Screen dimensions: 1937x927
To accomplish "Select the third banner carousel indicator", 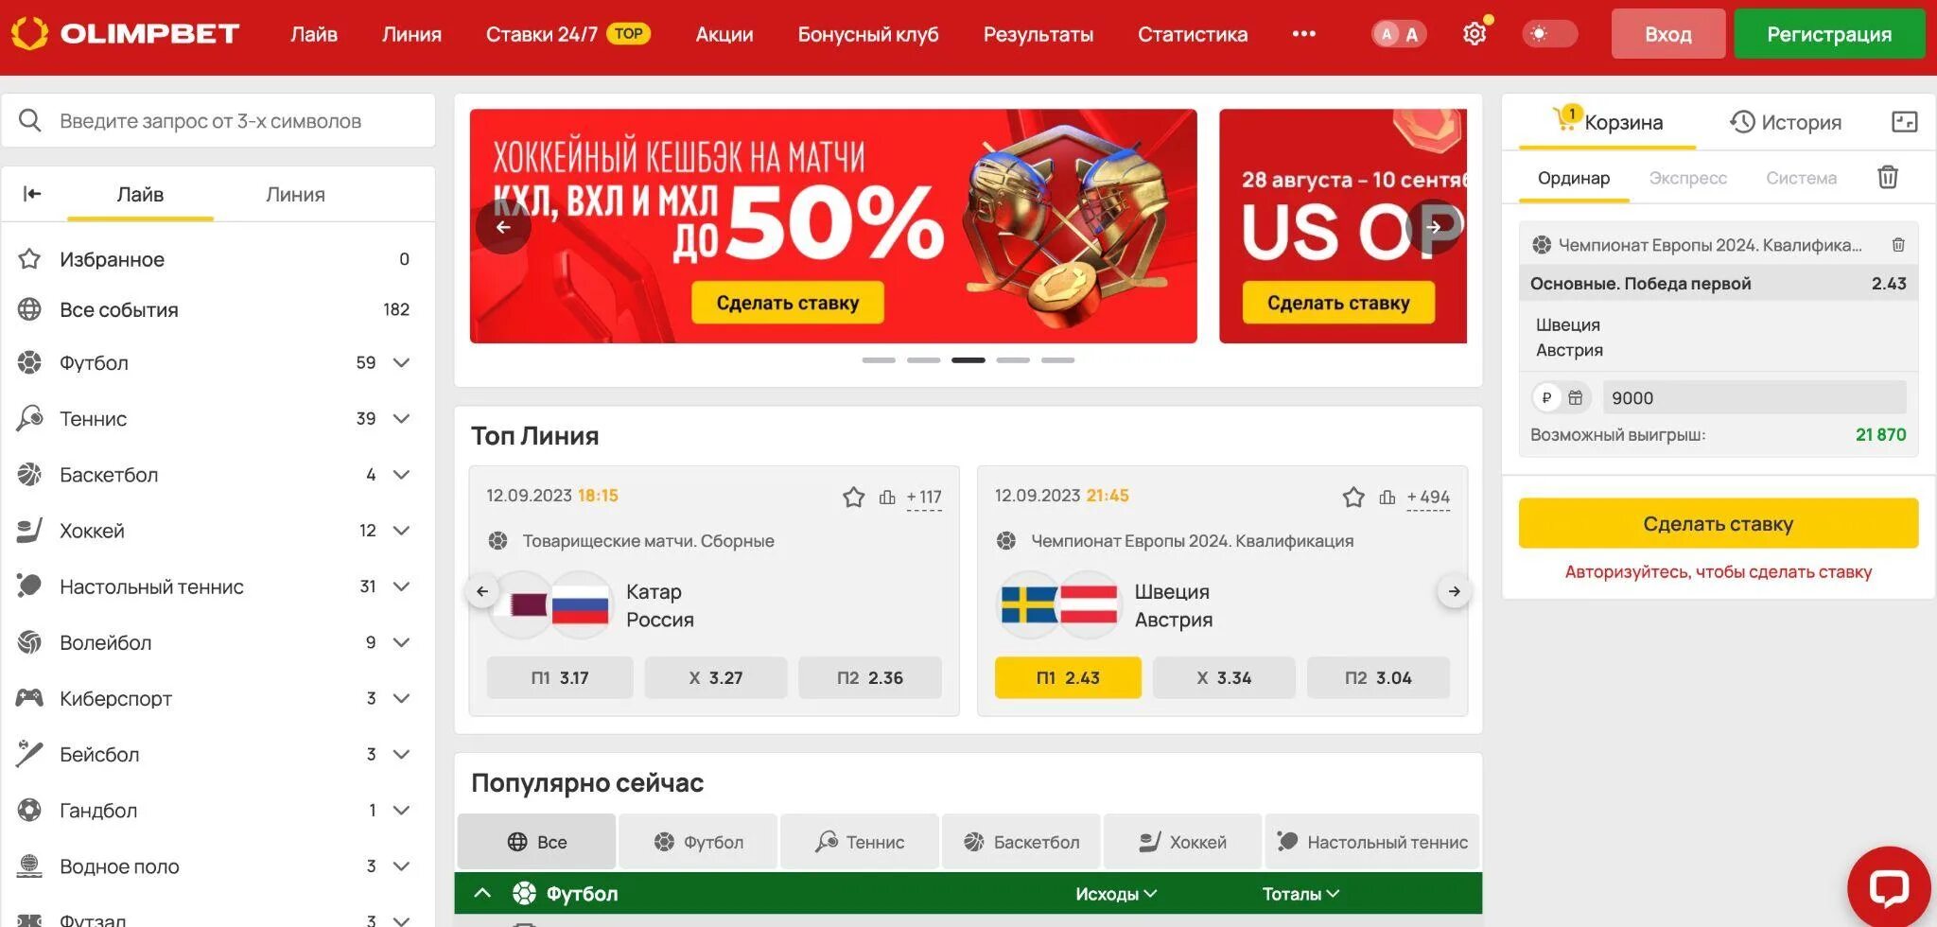I will coord(968,360).
